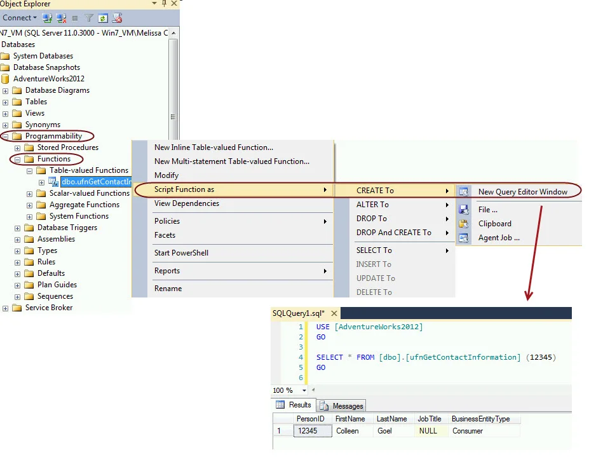The height and width of the screenshot is (457, 589).
Task: Click the Service Broker folder icon
Action: click(x=17, y=308)
